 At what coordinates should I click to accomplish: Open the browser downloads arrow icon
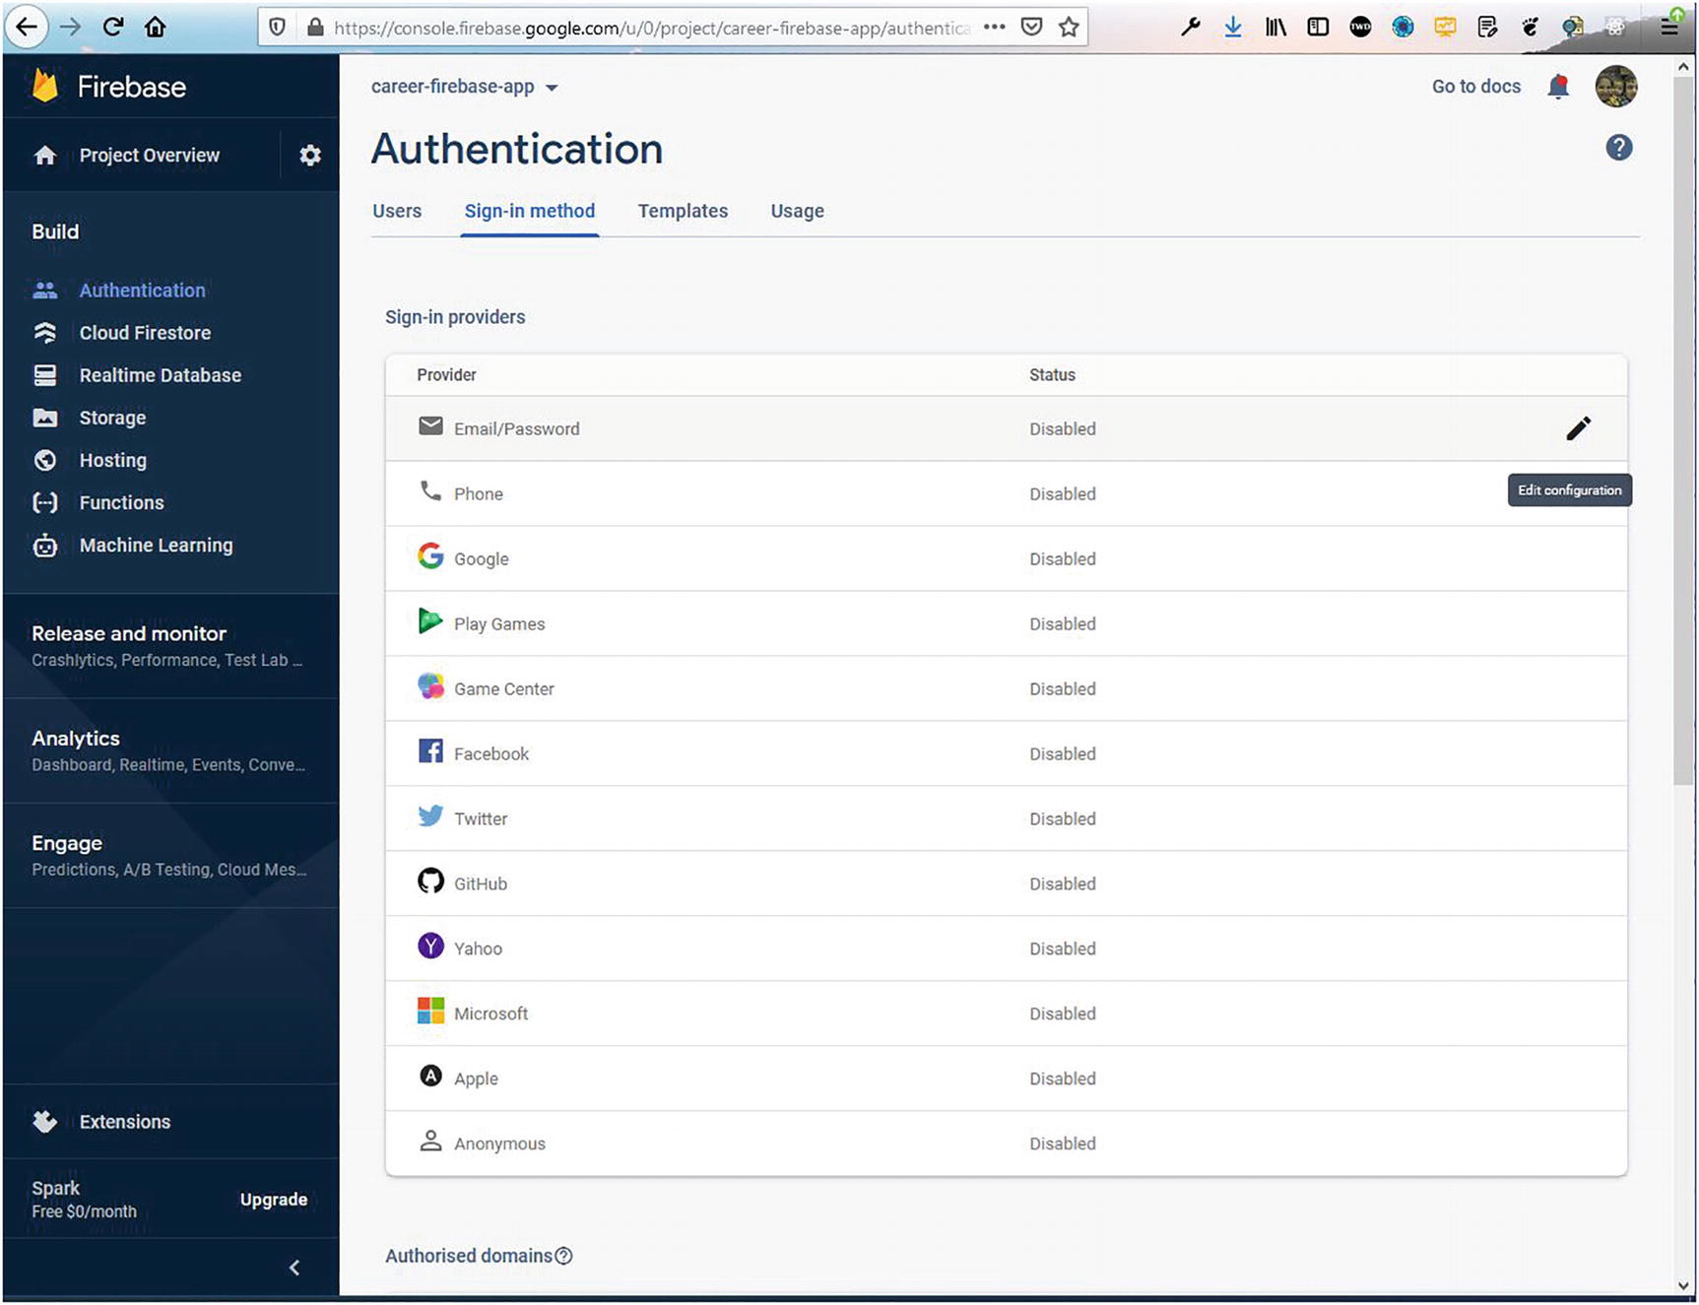pos(1232,28)
